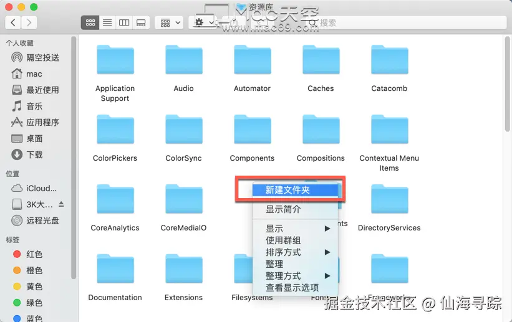The image size is (512, 322).
Task: Open Recents (最近使用) in the sidebar
Action: click(x=36, y=90)
